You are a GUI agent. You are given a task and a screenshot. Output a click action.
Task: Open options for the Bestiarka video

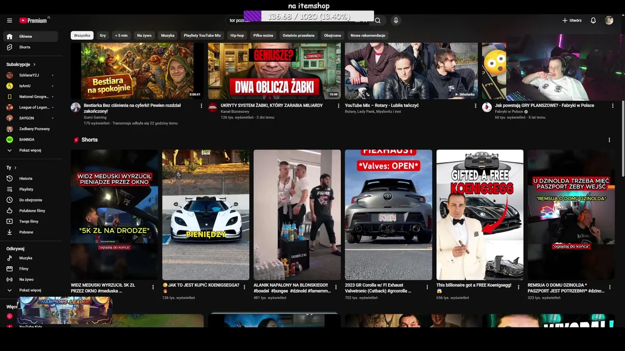point(201,106)
